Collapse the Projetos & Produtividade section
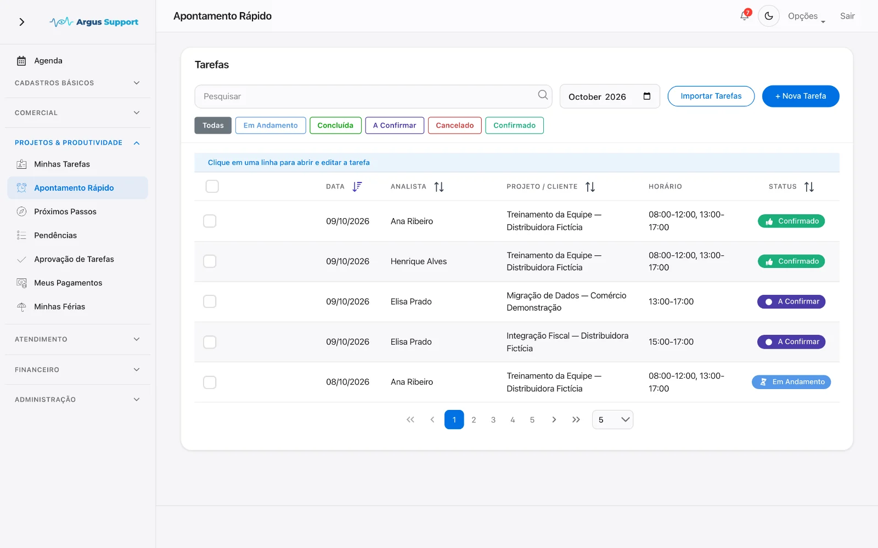The width and height of the screenshot is (878, 548). [78, 142]
